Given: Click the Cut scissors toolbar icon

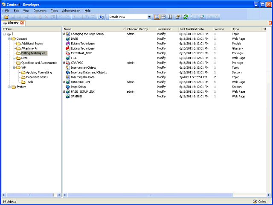Looking at the screenshot, I should 27,17.
